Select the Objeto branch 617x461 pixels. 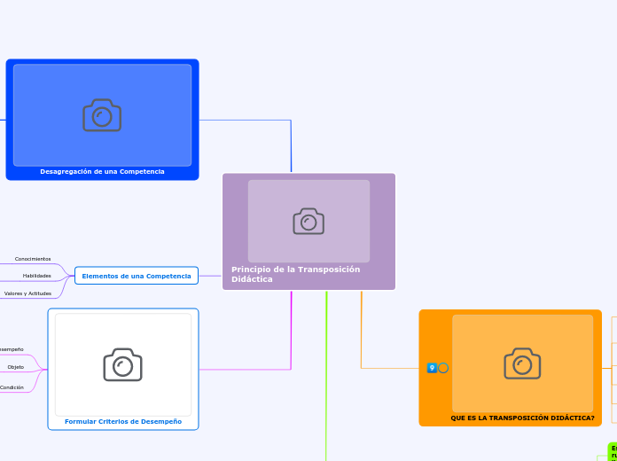[x=16, y=367]
